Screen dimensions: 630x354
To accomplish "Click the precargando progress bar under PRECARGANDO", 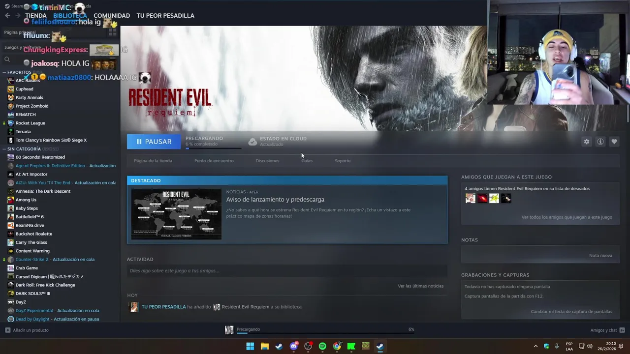I will click(x=213, y=148).
